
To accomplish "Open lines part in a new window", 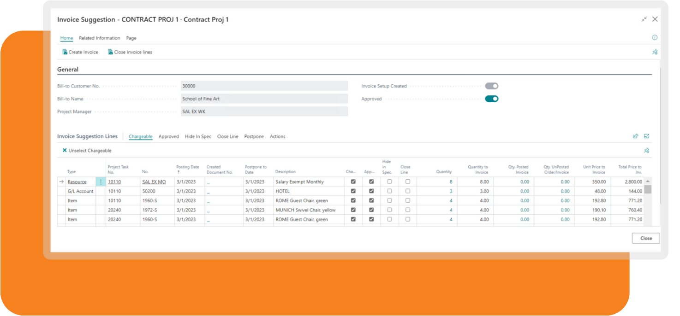I will click(x=646, y=136).
